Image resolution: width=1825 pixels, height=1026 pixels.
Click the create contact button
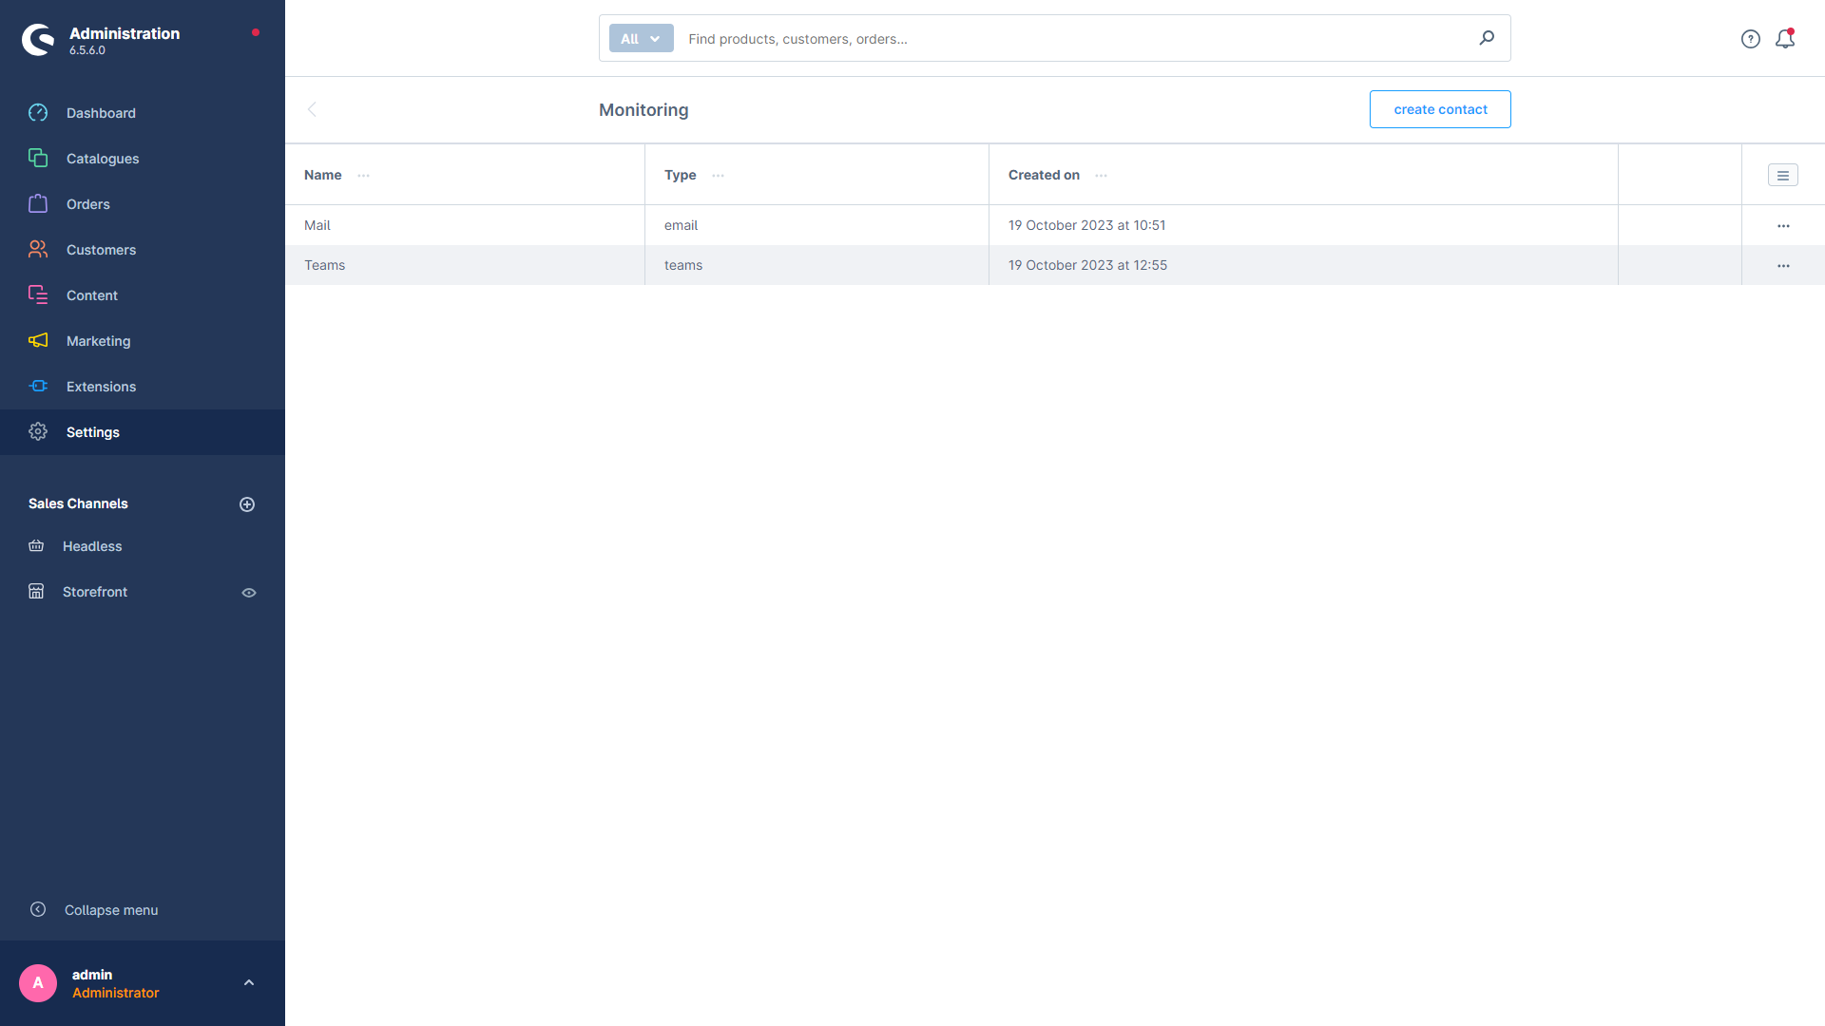click(1440, 109)
